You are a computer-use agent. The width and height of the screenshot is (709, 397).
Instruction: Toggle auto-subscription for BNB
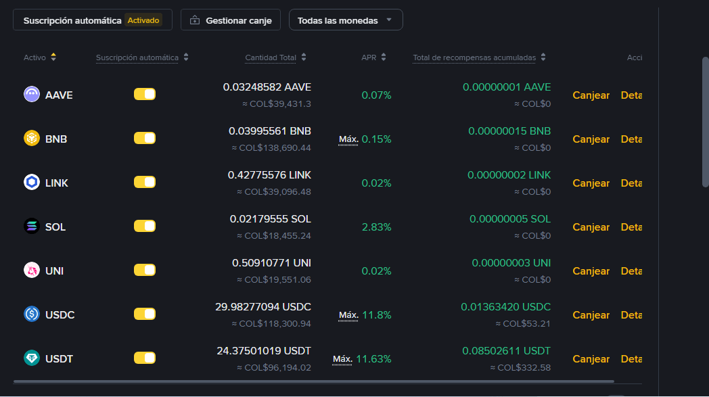pyautogui.click(x=145, y=138)
